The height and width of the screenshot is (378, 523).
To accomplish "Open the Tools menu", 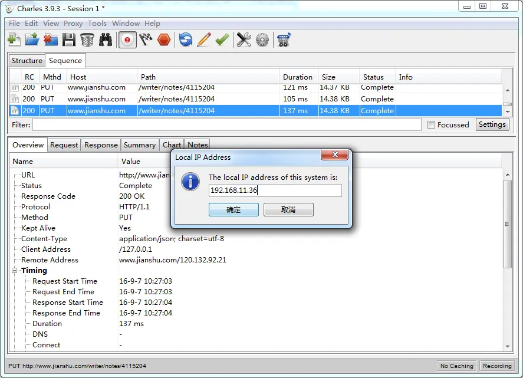I will (x=97, y=24).
